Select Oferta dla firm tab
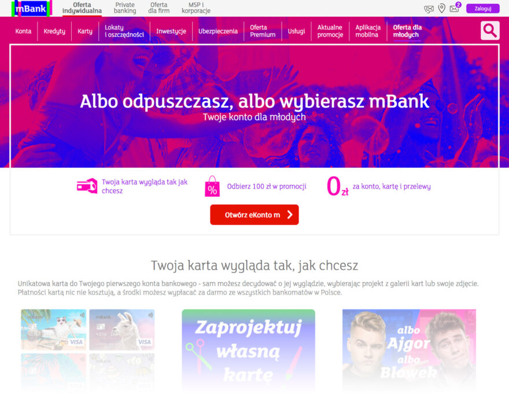 click(158, 8)
